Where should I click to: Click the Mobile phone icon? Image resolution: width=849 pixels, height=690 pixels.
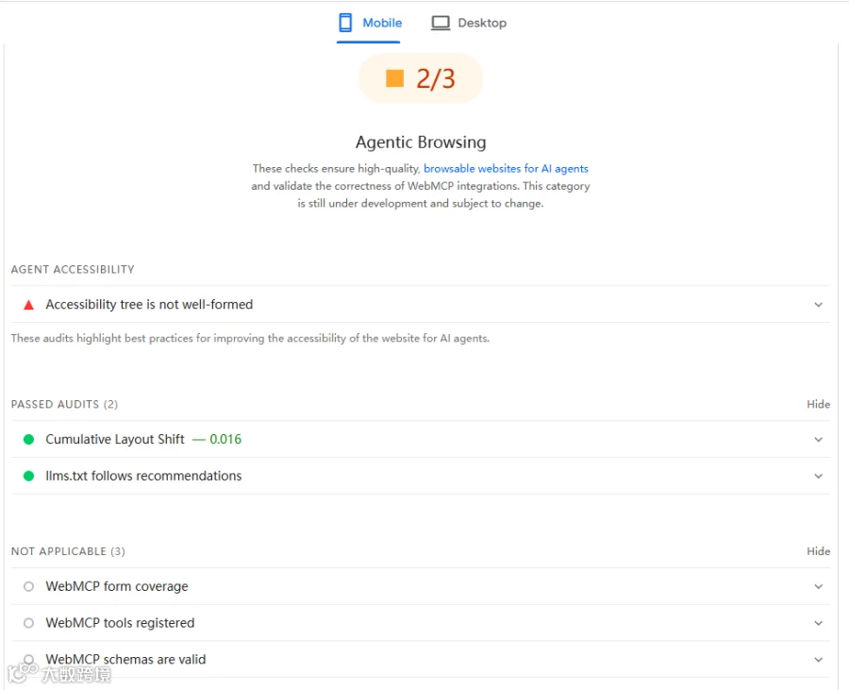345,23
